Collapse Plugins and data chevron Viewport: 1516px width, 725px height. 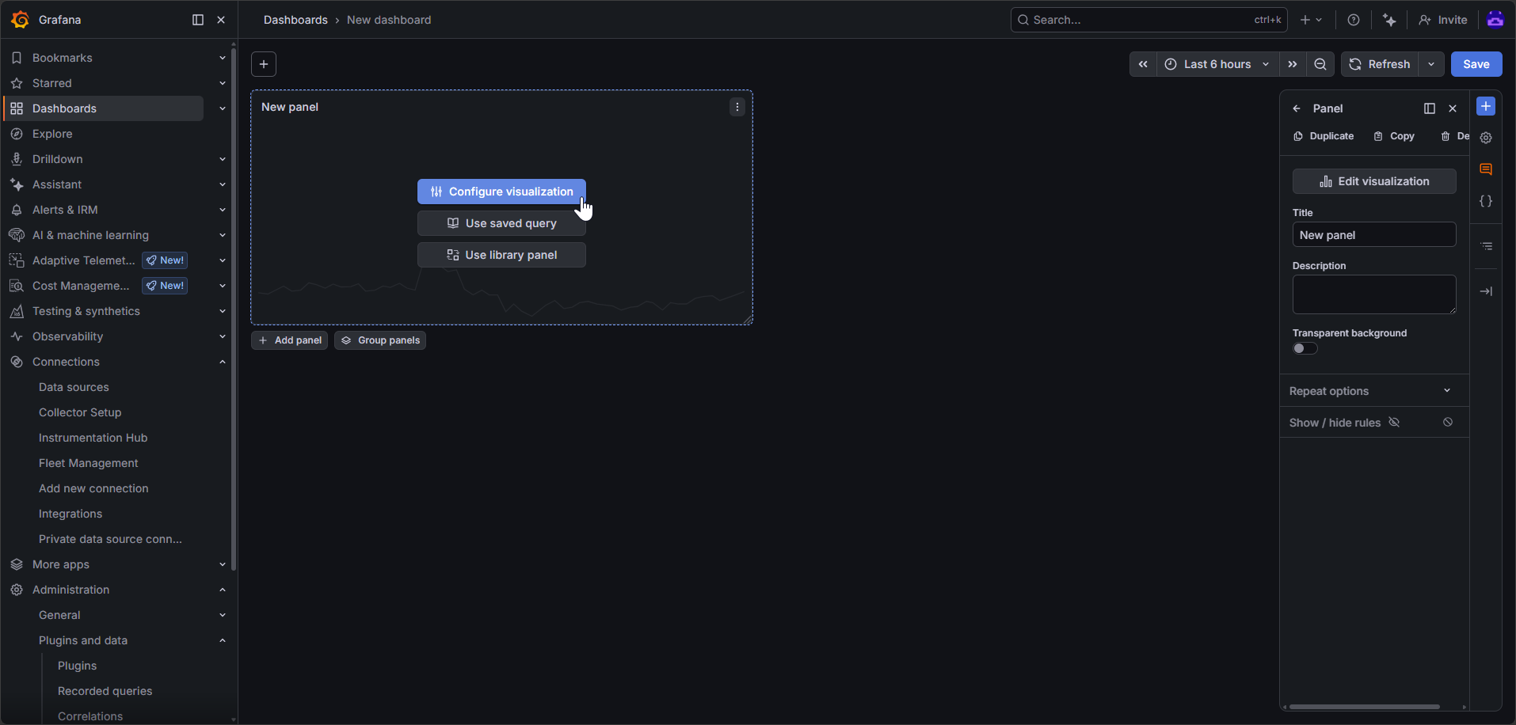point(223,640)
